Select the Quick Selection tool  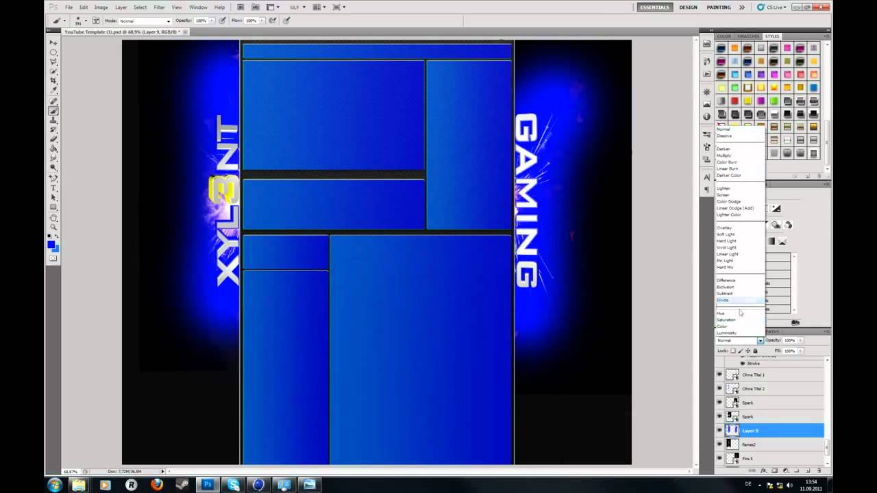pyautogui.click(x=53, y=71)
